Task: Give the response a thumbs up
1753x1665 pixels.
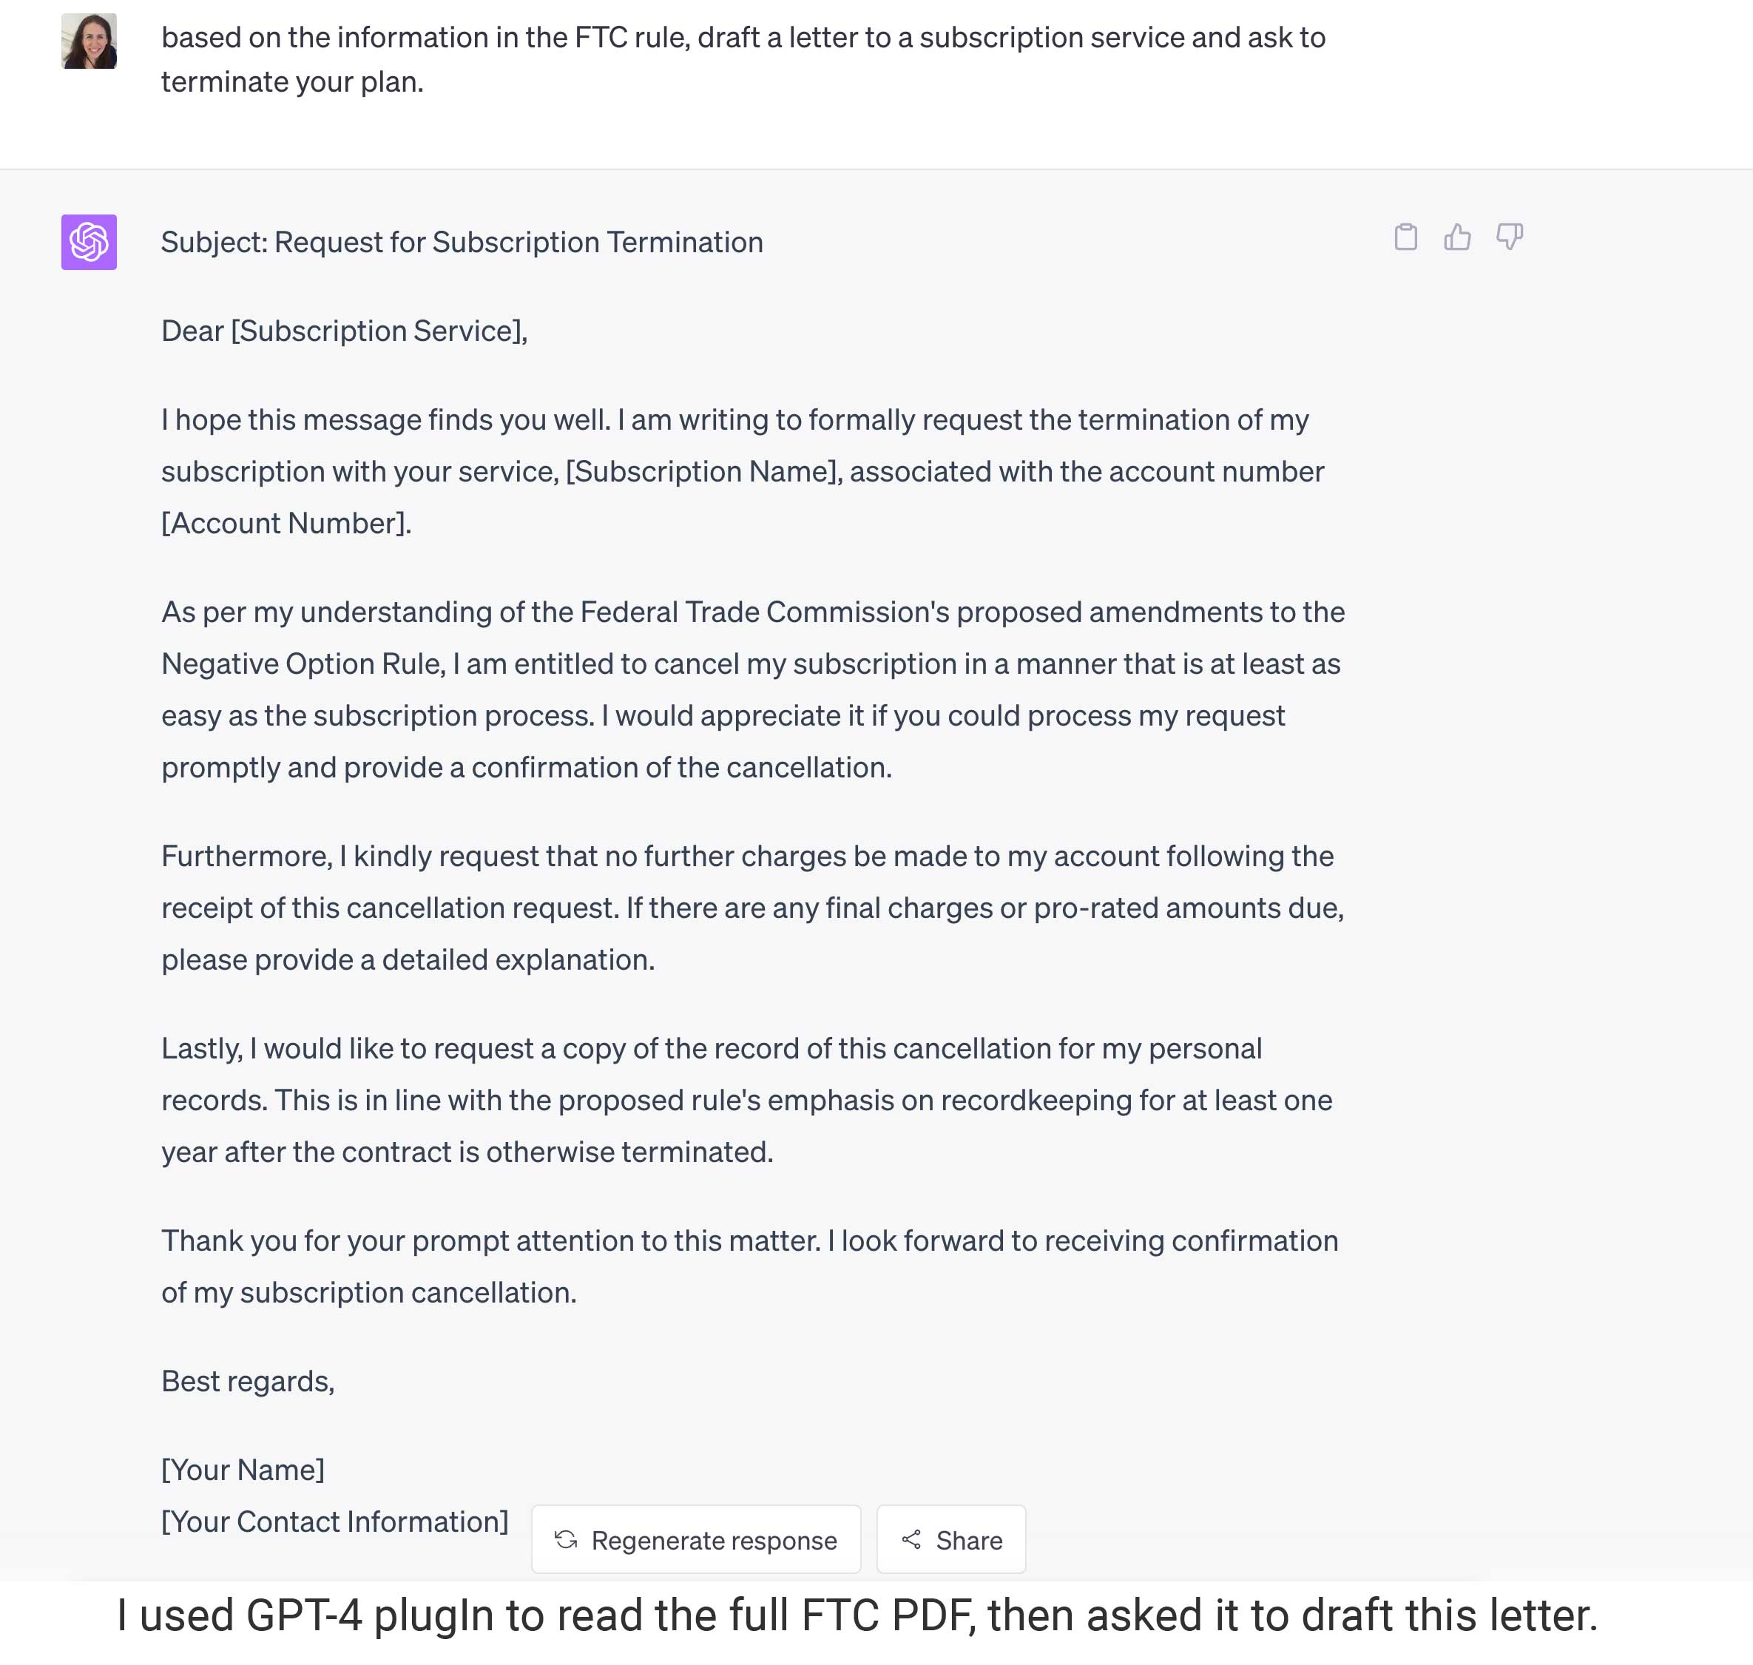Action: [x=1456, y=237]
